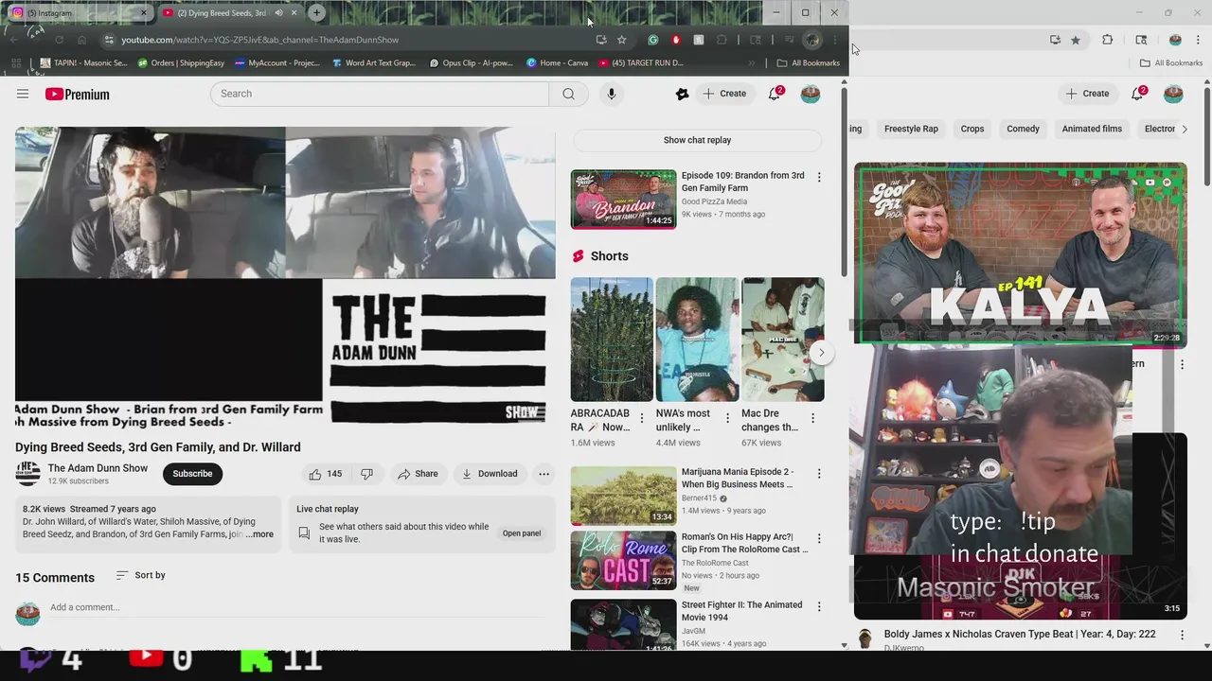The image size is (1212, 681).
Task: Open Street Fighter II Animated Movie video
Action: tap(623, 624)
